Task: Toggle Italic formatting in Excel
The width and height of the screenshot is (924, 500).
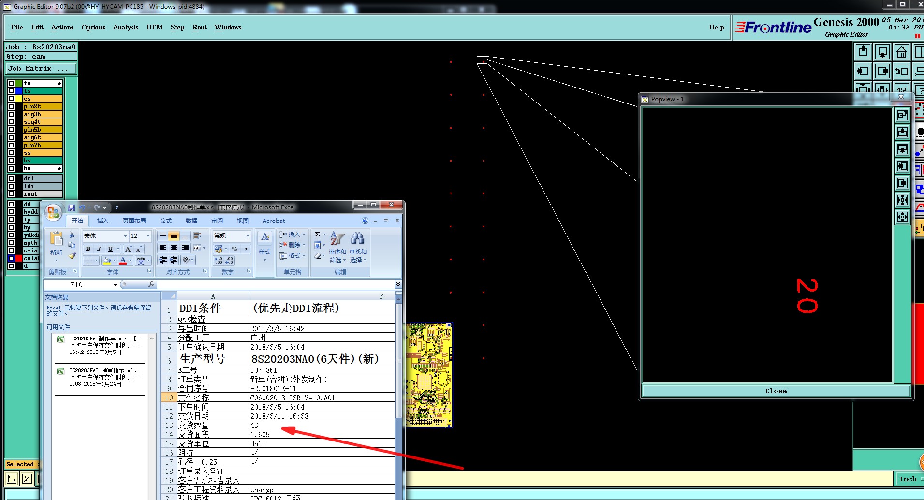Action: coord(99,249)
